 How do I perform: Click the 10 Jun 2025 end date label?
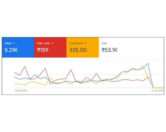point(157,91)
